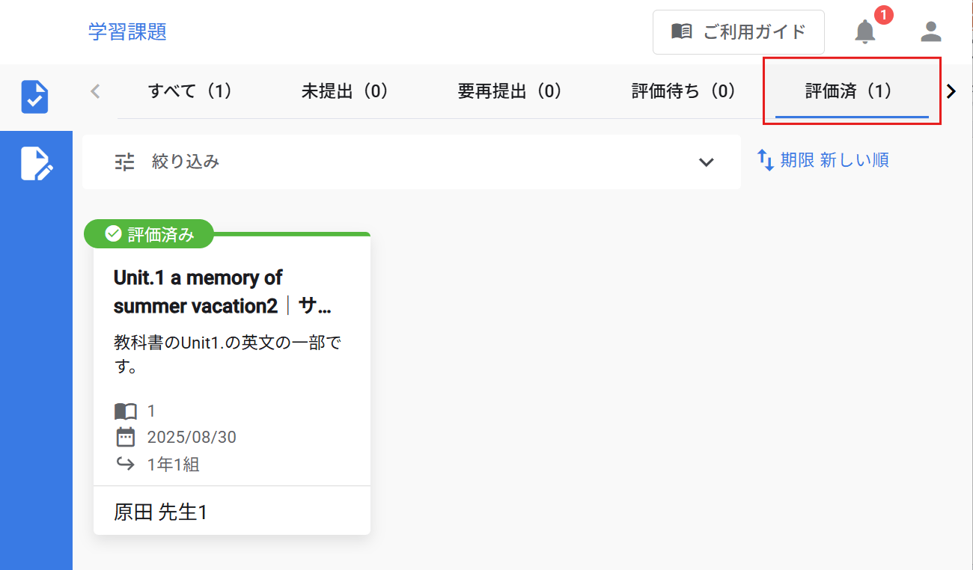The image size is (973, 570).
Task: Click the user profile icon
Action: (x=930, y=32)
